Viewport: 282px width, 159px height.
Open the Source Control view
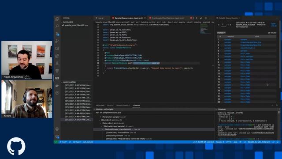57,34
